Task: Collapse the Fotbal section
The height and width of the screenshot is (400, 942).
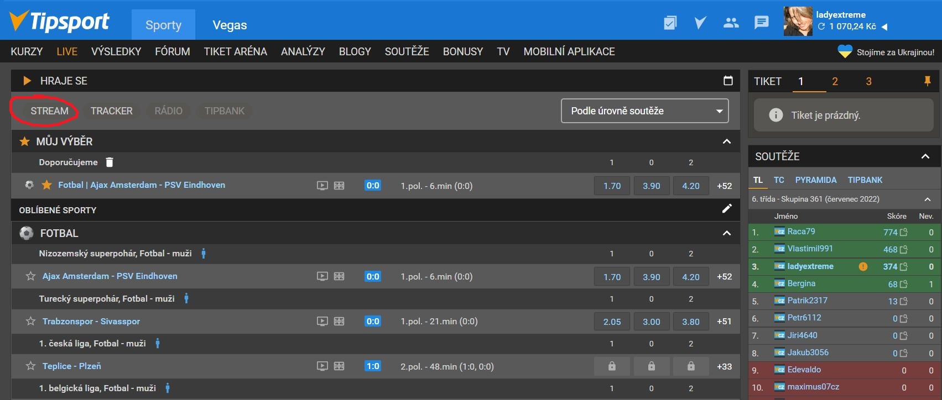Action: tap(727, 233)
